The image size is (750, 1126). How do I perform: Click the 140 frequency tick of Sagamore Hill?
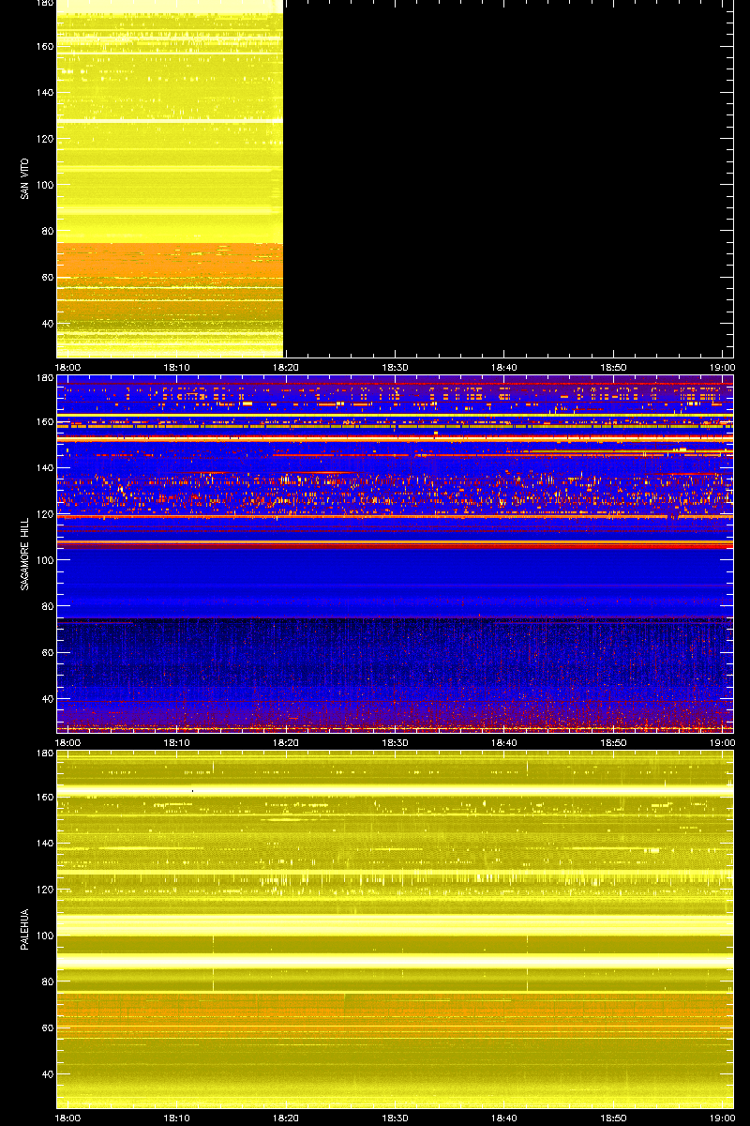point(45,468)
